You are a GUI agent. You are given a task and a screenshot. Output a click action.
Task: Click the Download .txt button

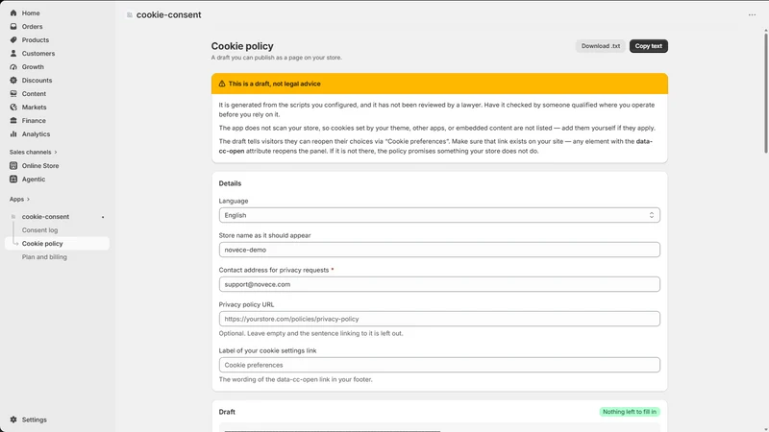(600, 46)
